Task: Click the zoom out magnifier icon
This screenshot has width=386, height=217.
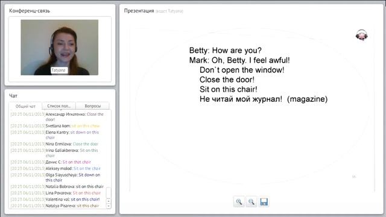Action: (252, 202)
